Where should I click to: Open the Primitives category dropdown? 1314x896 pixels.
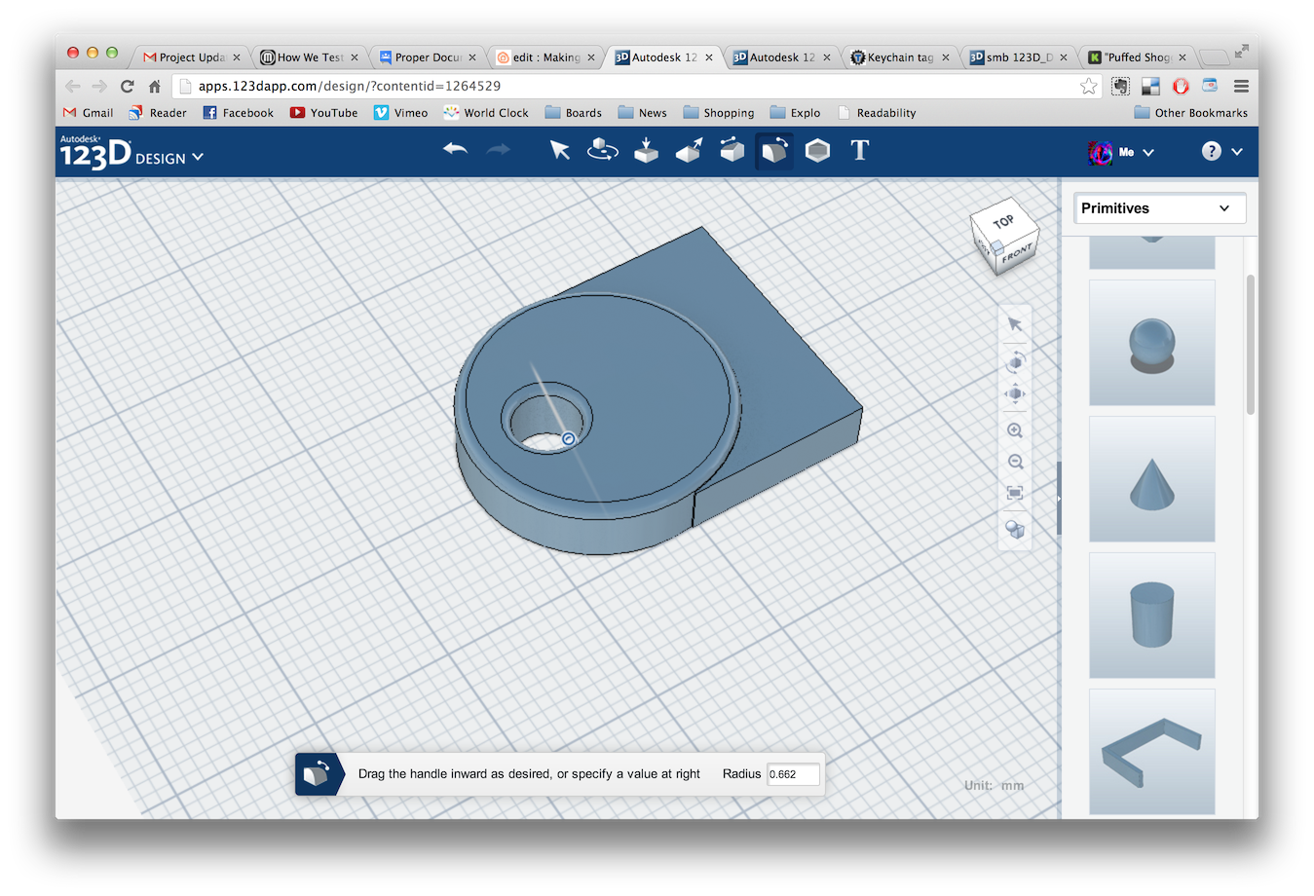[x=1160, y=208]
